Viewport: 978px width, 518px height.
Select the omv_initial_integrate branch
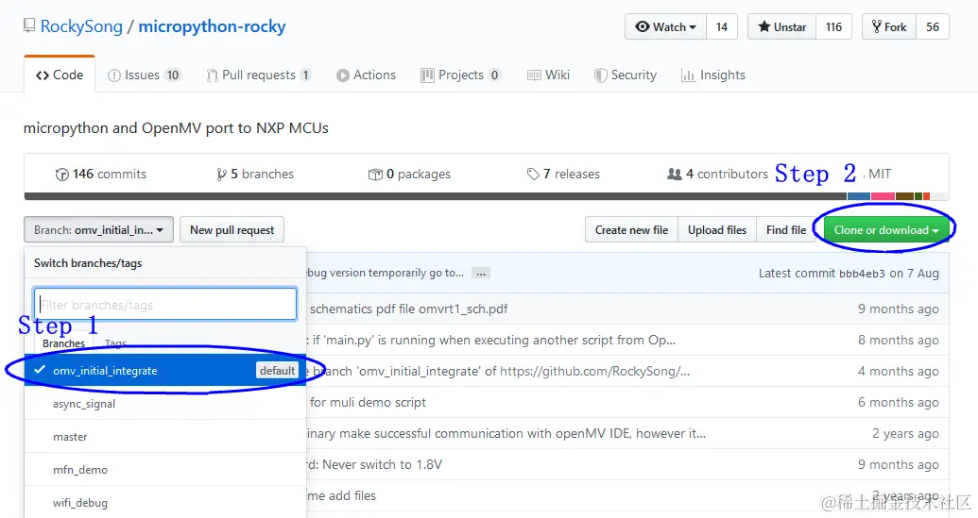click(x=165, y=371)
